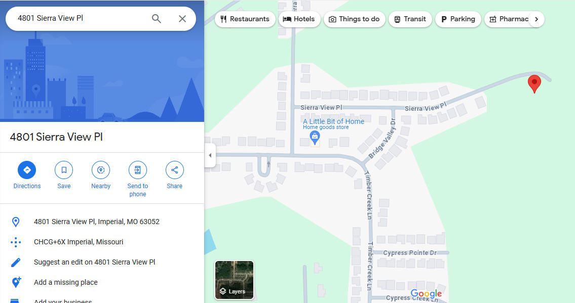Screen dimensions: 575x303
Task: Show Transit options
Action: (x=410, y=19)
